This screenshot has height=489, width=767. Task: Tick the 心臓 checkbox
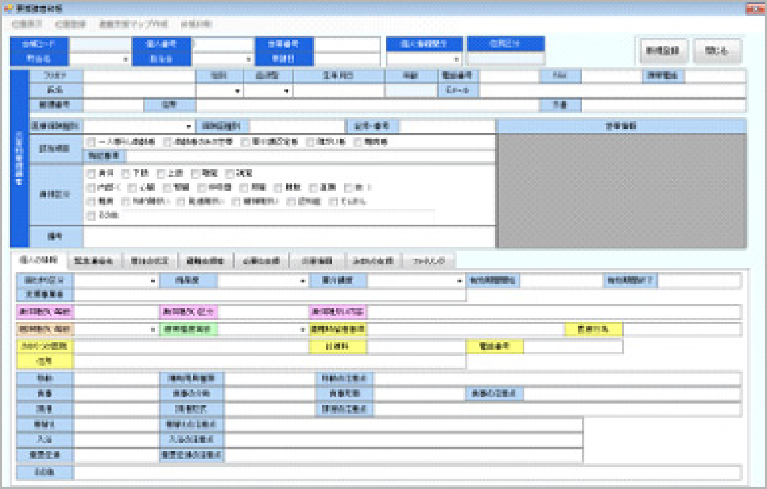click(132, 187)
